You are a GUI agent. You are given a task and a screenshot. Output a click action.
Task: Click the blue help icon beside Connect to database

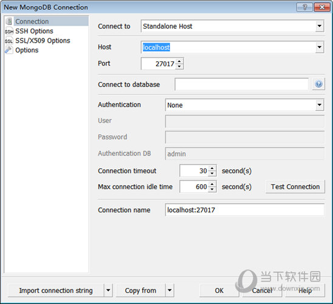[318, 84]
